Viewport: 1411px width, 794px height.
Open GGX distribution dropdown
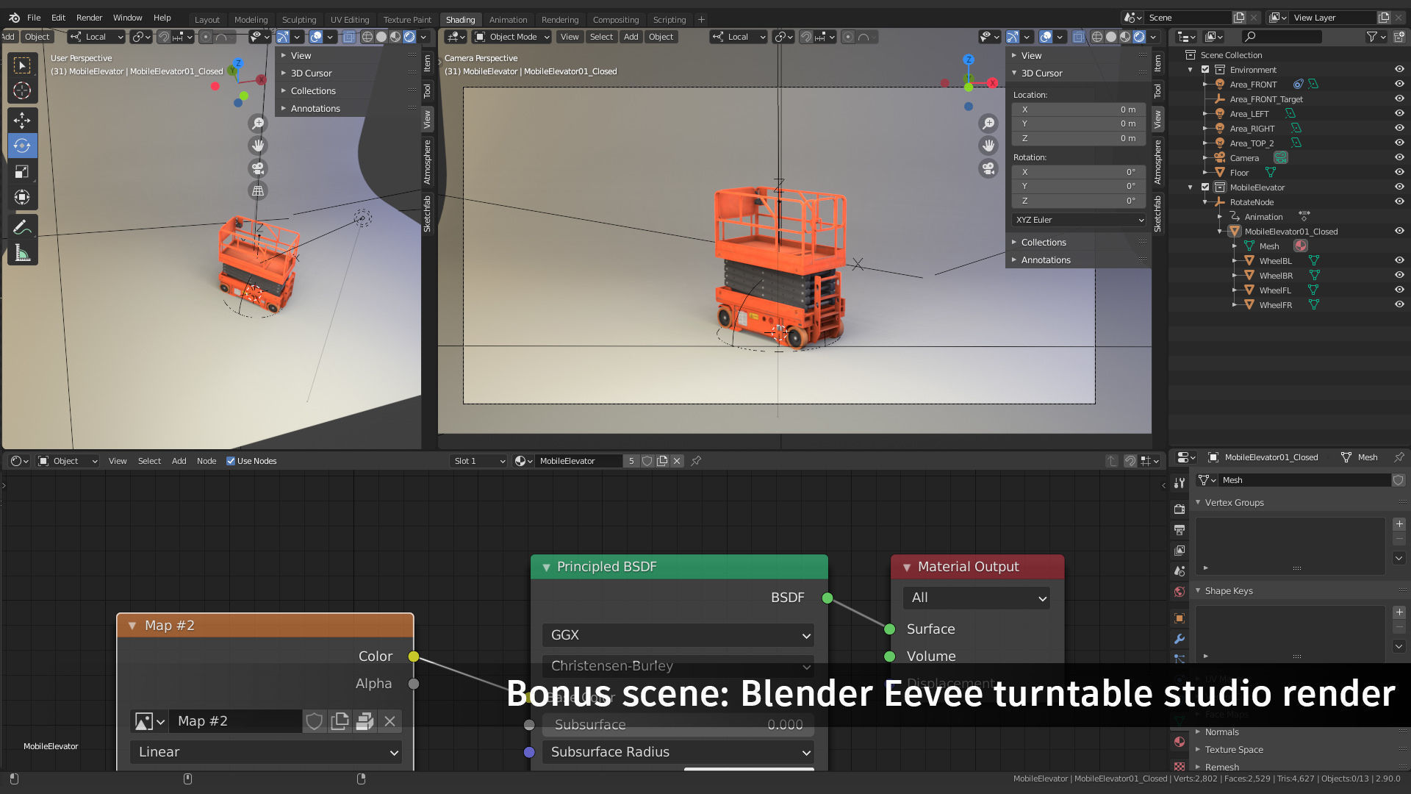pos(678,635)
